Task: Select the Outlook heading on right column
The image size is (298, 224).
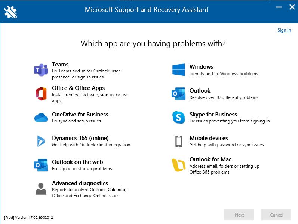Action: [200, 91]
